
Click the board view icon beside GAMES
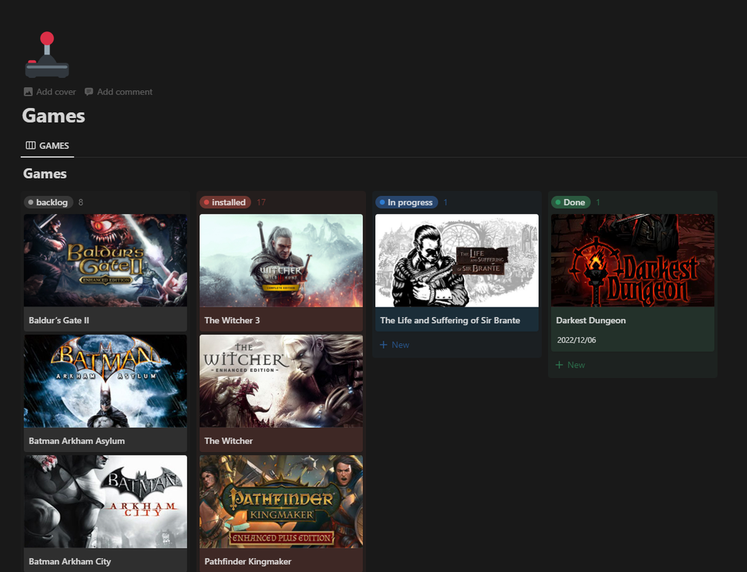31,145
